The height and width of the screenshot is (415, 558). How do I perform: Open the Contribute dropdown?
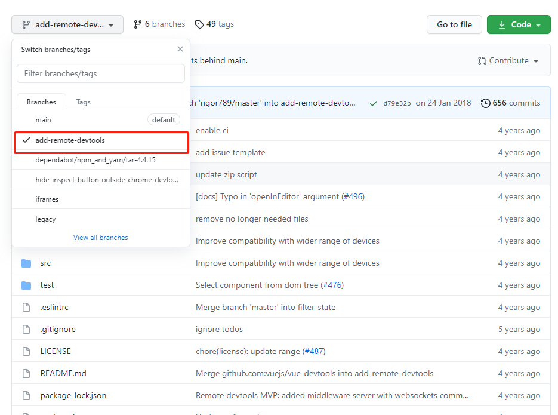[508, 60]
